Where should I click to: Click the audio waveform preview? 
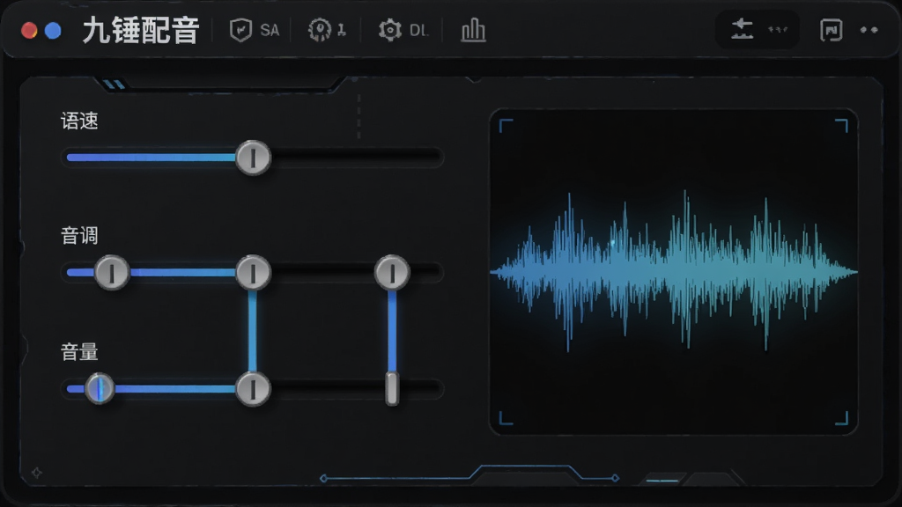[x=674, y=271]
